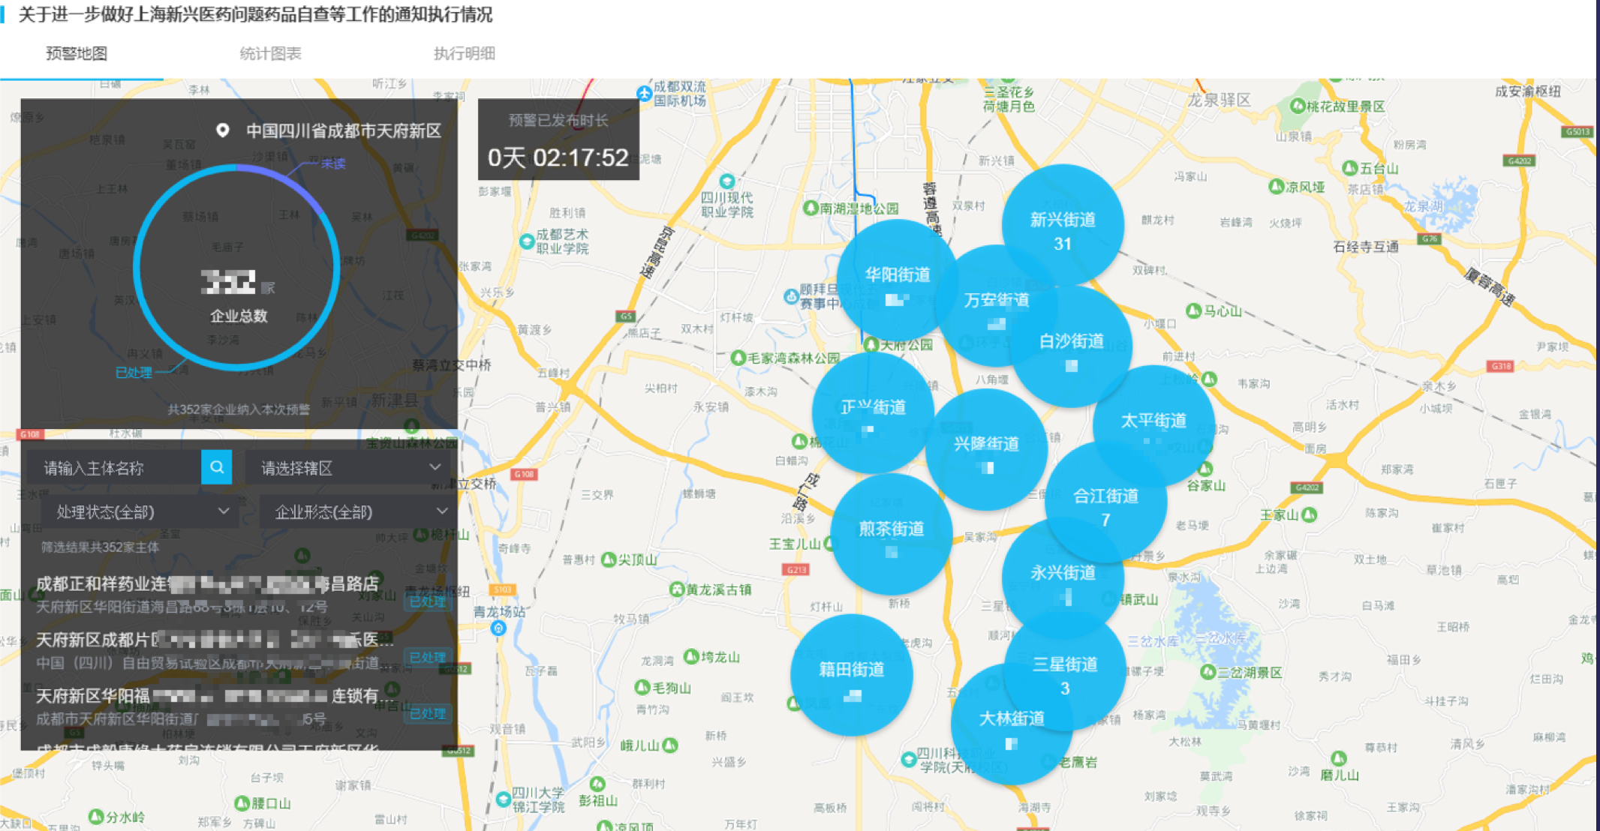Select the 合江街道 7 bubble
The width and height of the screenshot is (1600, 831).
pyautogui.click(x=1105, y=502)
